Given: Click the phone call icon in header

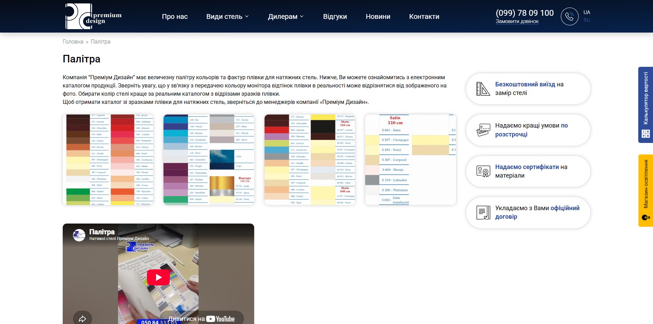Looking at the screenshot, I should (569, 16).
